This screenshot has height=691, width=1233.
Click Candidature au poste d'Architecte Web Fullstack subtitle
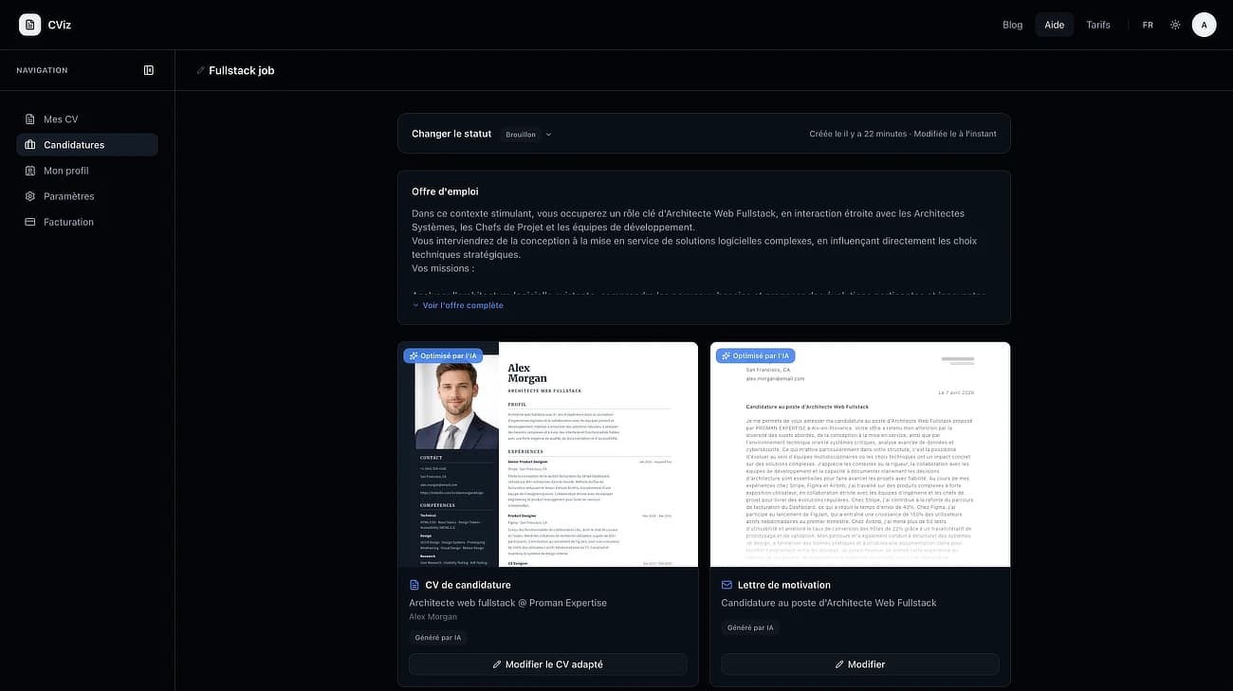pyautogui.click(x=829, y=603)
